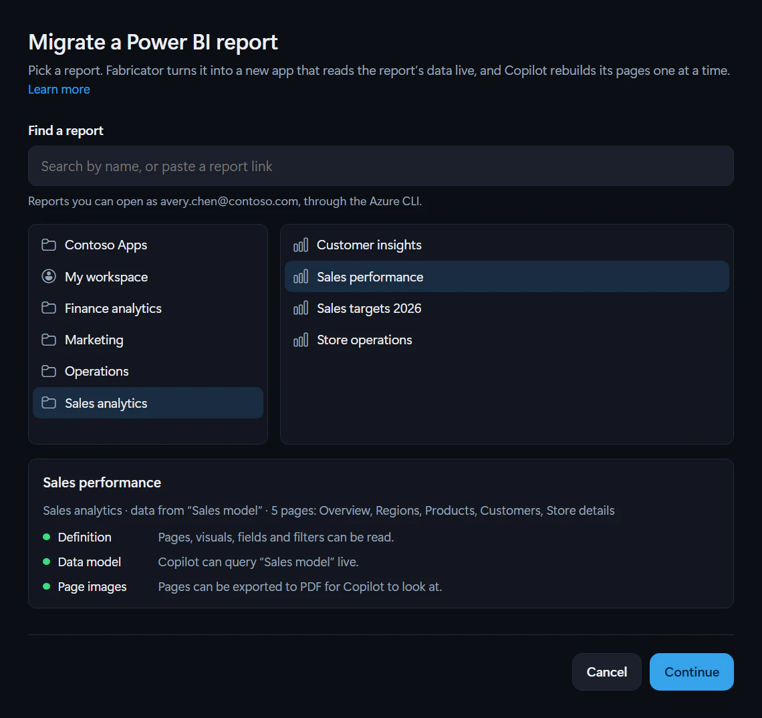The height and width of the screenshot is (718, 762).
Task: Click the Marketing folder icon
Action: pyautogui.click(x=49, y=340)
